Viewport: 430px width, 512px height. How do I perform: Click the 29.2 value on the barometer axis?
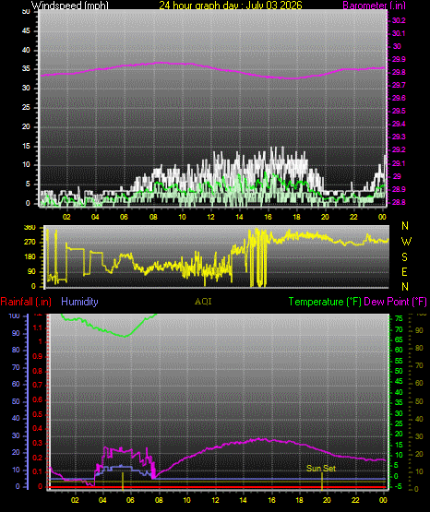click(399, 149)
